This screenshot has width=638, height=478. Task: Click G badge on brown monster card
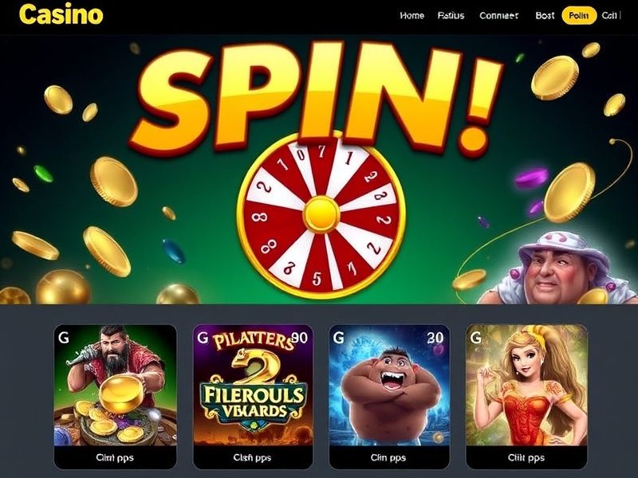(338, 337)
